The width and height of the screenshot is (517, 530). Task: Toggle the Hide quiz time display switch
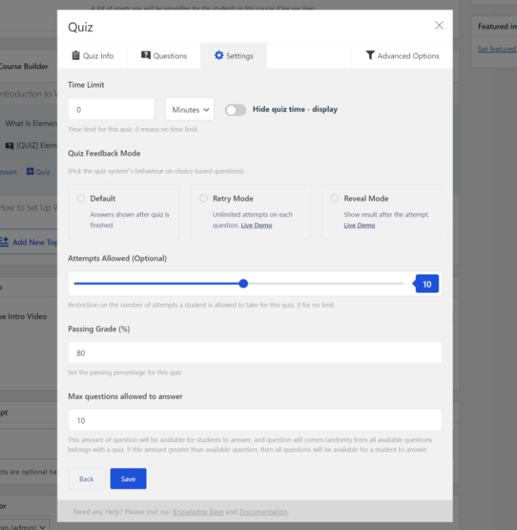click(x=236, y=110)
